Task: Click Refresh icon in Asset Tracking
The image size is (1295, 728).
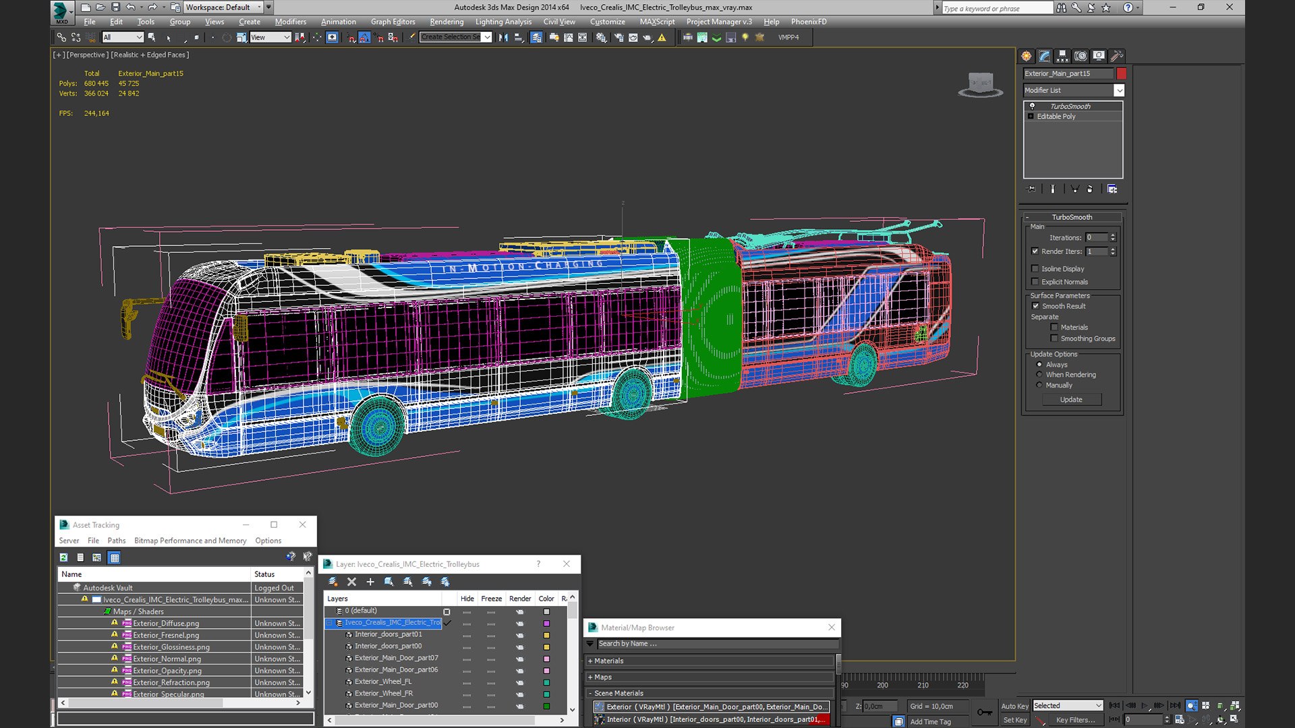Action: click(63, 557)
